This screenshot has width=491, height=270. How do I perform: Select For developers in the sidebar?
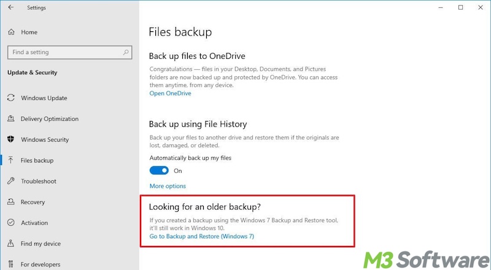tap(41, 264)
